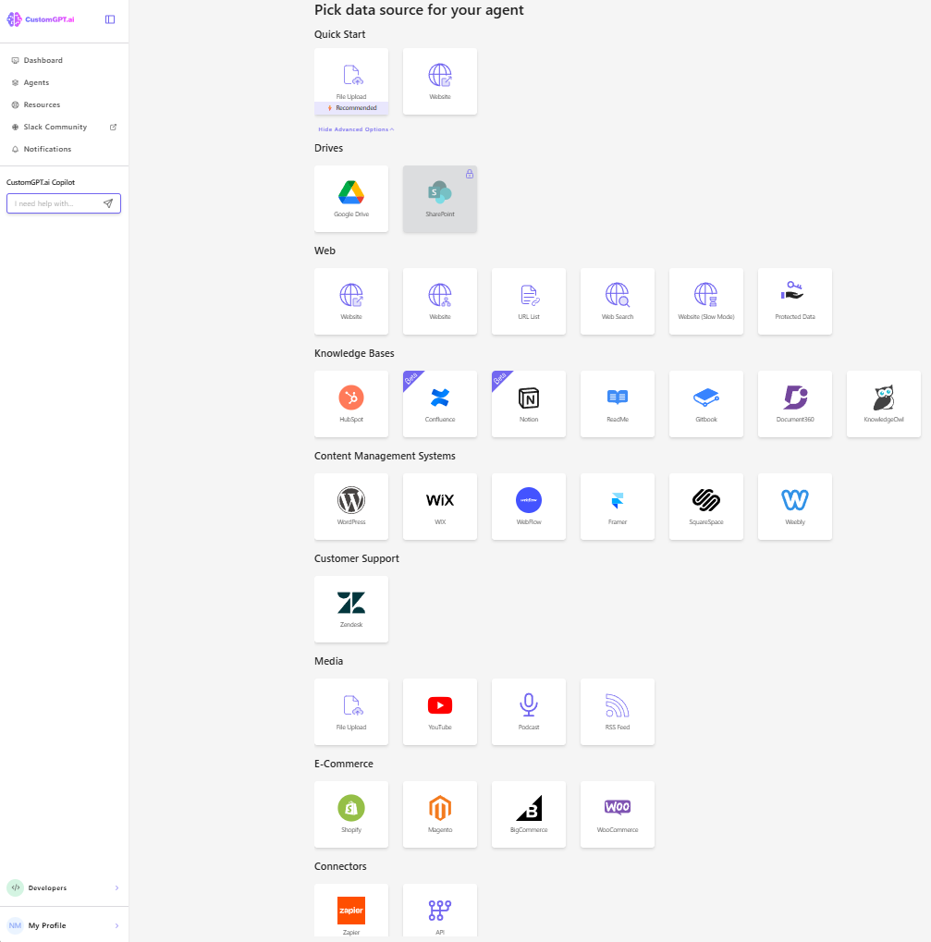Pick the Notion beta source
The height and width of the screenshot is (942, 931).
pos(529,403)
